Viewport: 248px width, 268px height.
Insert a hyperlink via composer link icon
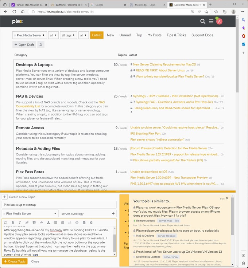[27, 222]
